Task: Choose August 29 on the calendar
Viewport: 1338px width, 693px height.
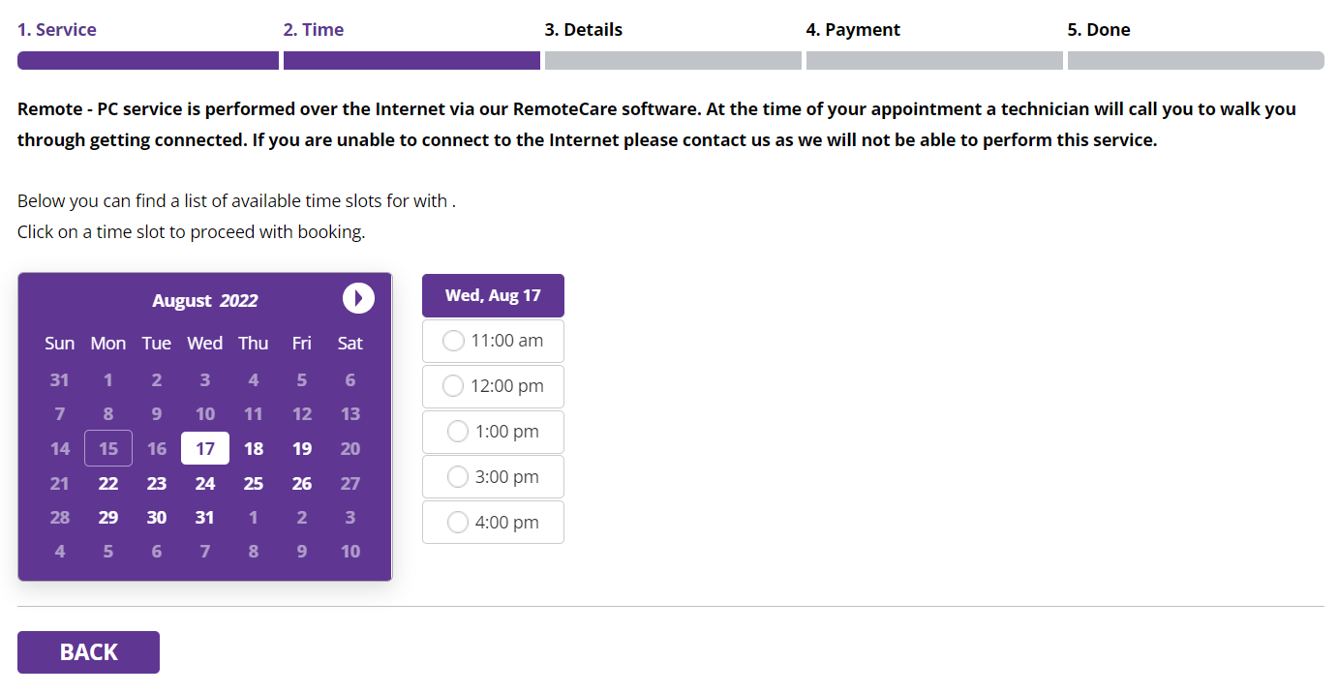Action: click(108, 518)
